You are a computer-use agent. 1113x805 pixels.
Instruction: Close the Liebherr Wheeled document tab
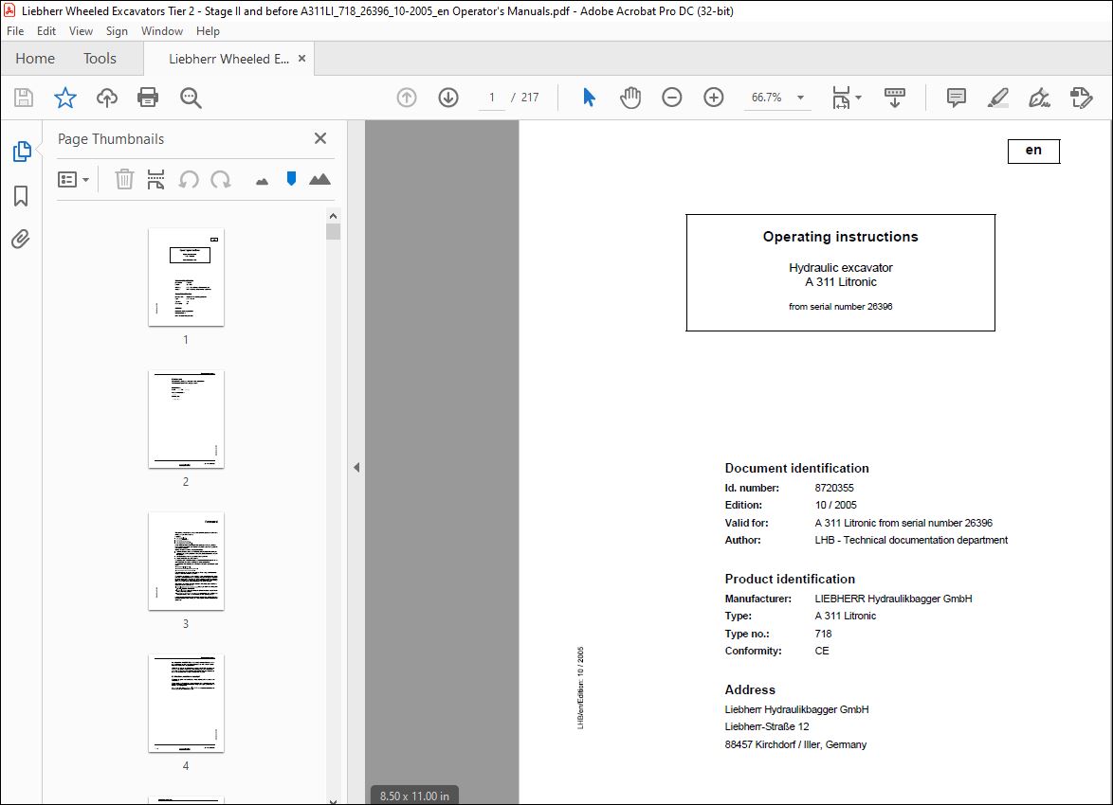tap(301, 58)
